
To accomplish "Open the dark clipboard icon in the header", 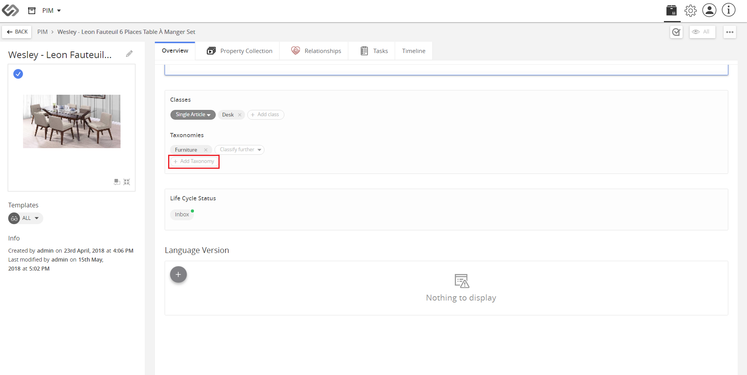I will click(x=671, y=10).
